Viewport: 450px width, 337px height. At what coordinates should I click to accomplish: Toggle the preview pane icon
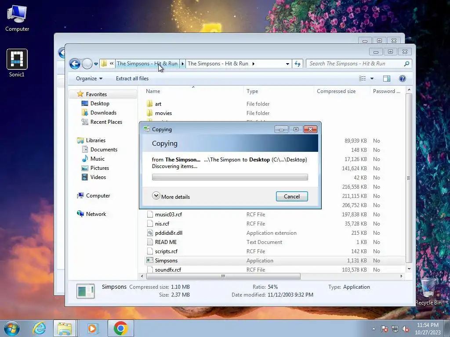point(387,79)
